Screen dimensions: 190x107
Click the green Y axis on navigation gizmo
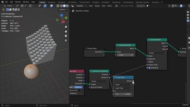pos(66,18)
